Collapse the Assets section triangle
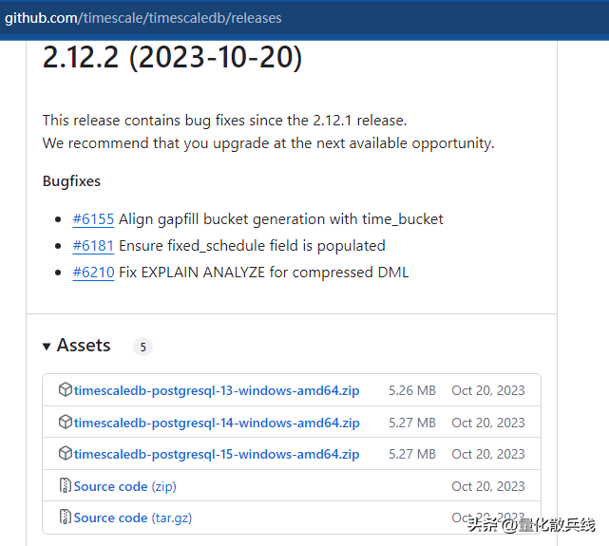 [x=47, y=347]
